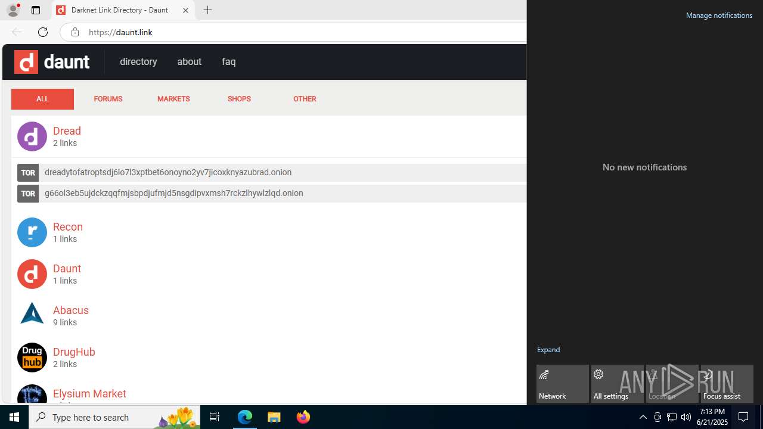The width and height of the screenshot is (763, 429).
Task: Click '2 links' text under Dread
Action: [65, 144]
